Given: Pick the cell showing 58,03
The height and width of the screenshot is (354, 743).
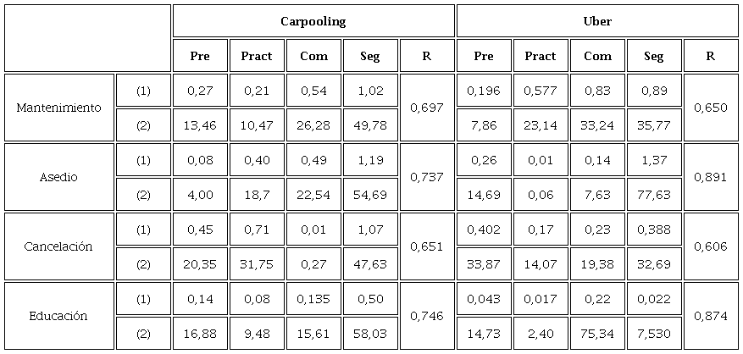Looking at the screenshot, I should click(369, 334).
